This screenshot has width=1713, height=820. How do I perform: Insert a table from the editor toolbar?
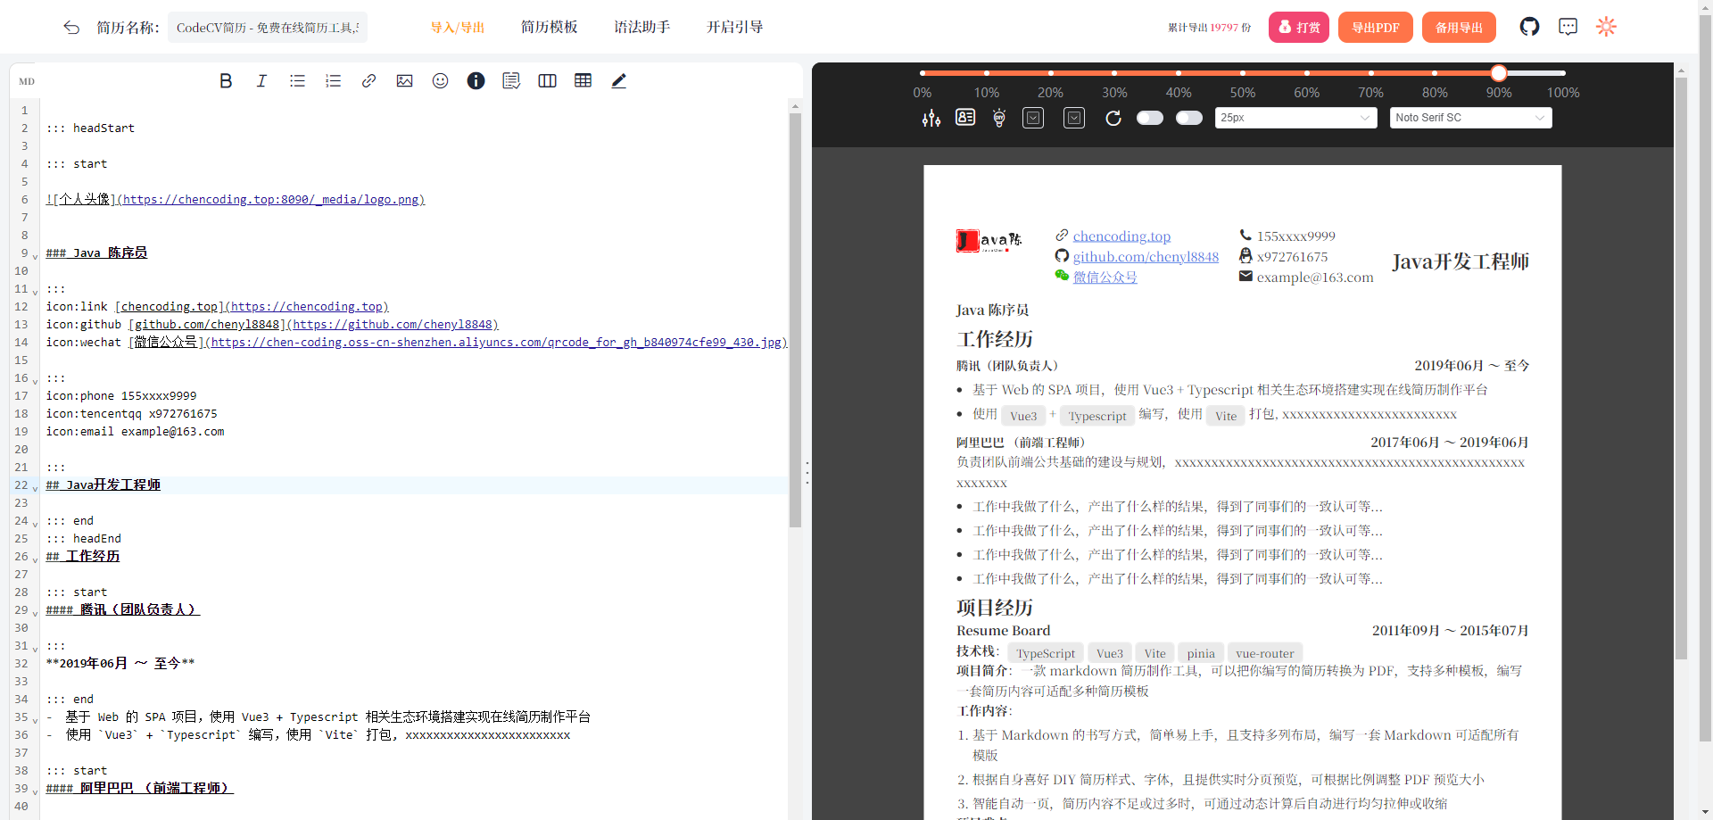coord(583,80)
